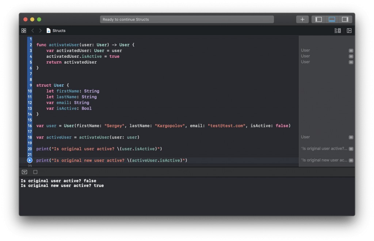Open the related items grid icon
This screenshot has width=374, height=241.
tap(23, 31)
